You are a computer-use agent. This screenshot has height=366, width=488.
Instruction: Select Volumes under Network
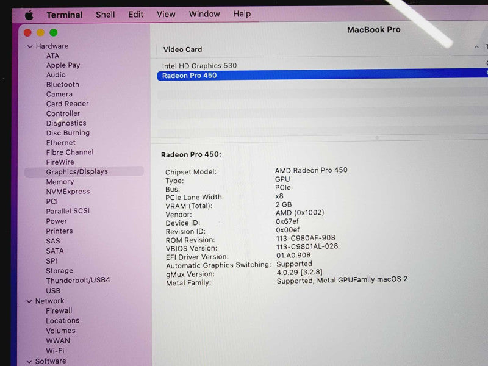tap(60, 331)
